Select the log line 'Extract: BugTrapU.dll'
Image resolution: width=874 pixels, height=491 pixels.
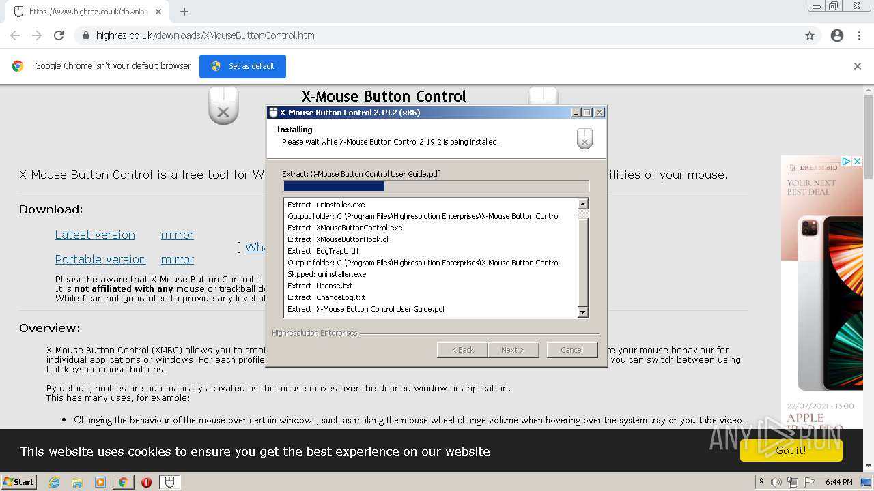pyautogui.click(x=323, y=251)
